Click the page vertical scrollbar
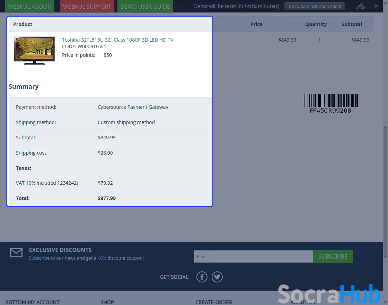The height and width of the screenshot is (305, 388). 385,192
